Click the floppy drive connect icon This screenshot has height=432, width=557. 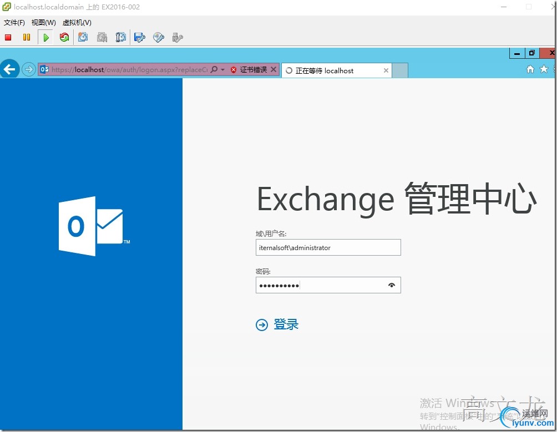(140, 37)
